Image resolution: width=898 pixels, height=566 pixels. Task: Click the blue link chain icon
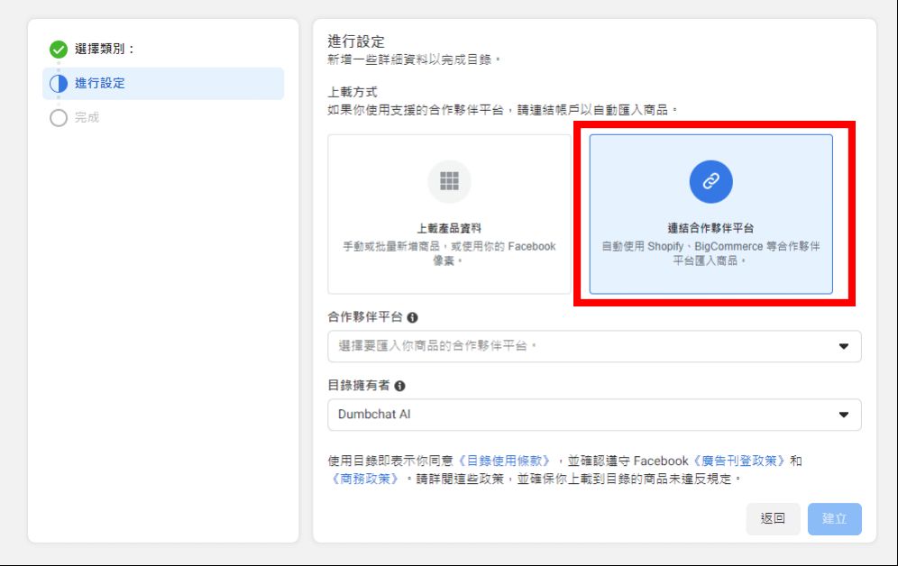[x=710, y=181]
